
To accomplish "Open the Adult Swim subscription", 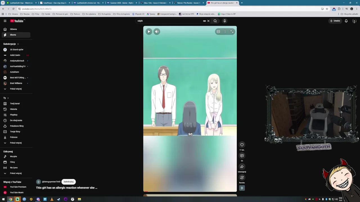I will (x=16, y=55).
